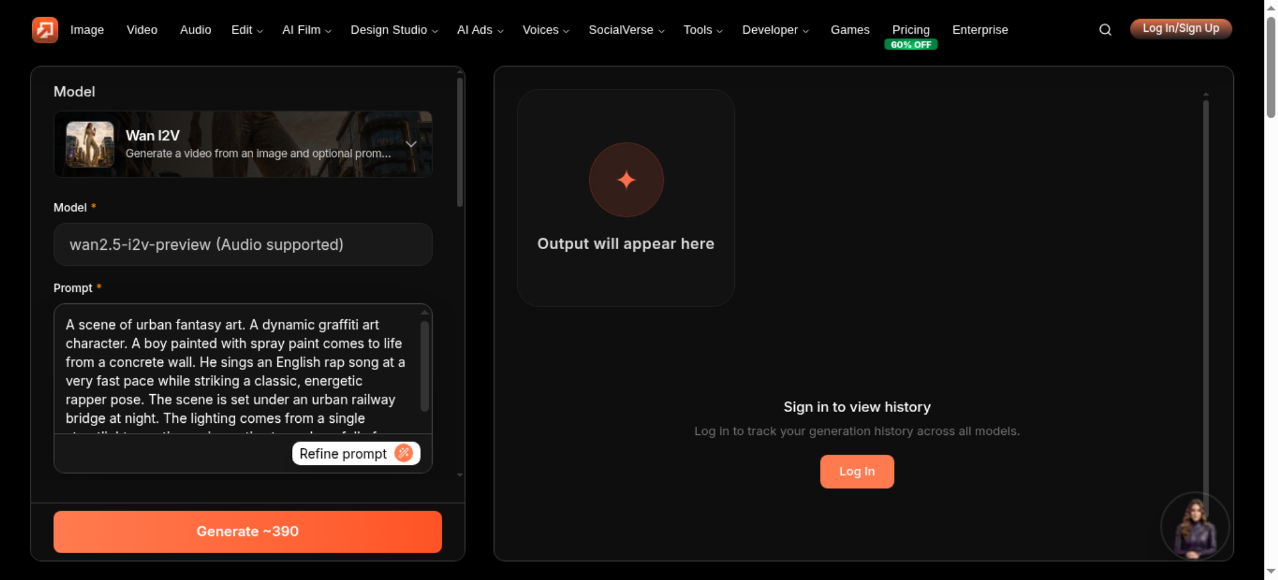Viewport: 1278px width, 580px height.
Task: Open the search magnifier icon
Action: coord(1105,30)
